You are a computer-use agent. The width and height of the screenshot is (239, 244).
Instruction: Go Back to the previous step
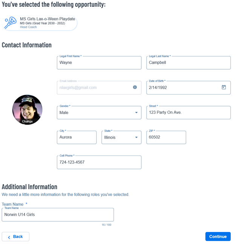click(x=15, y=237)
